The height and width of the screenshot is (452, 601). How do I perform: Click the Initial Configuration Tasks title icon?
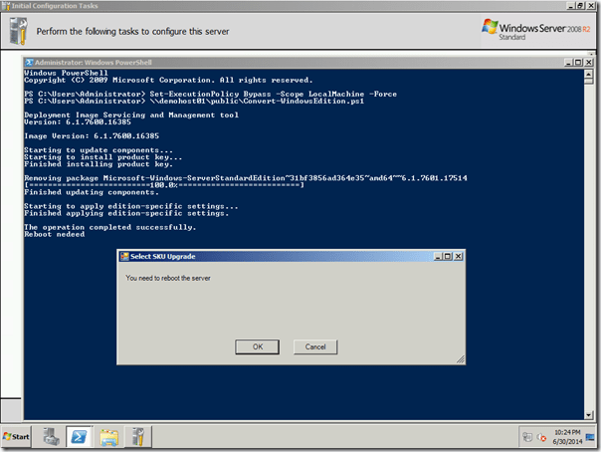6,6
